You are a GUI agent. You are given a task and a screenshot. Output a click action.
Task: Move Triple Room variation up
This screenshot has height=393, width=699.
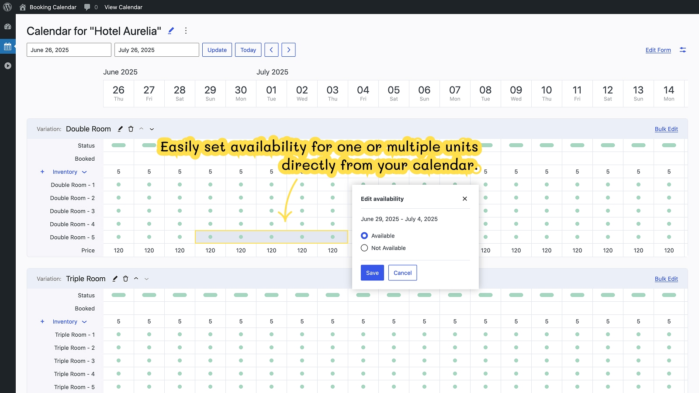[136, 279]
